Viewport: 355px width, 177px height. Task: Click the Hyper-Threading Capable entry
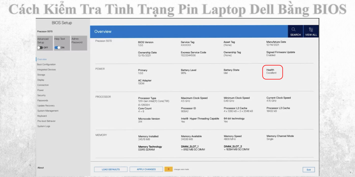[200, 120]
